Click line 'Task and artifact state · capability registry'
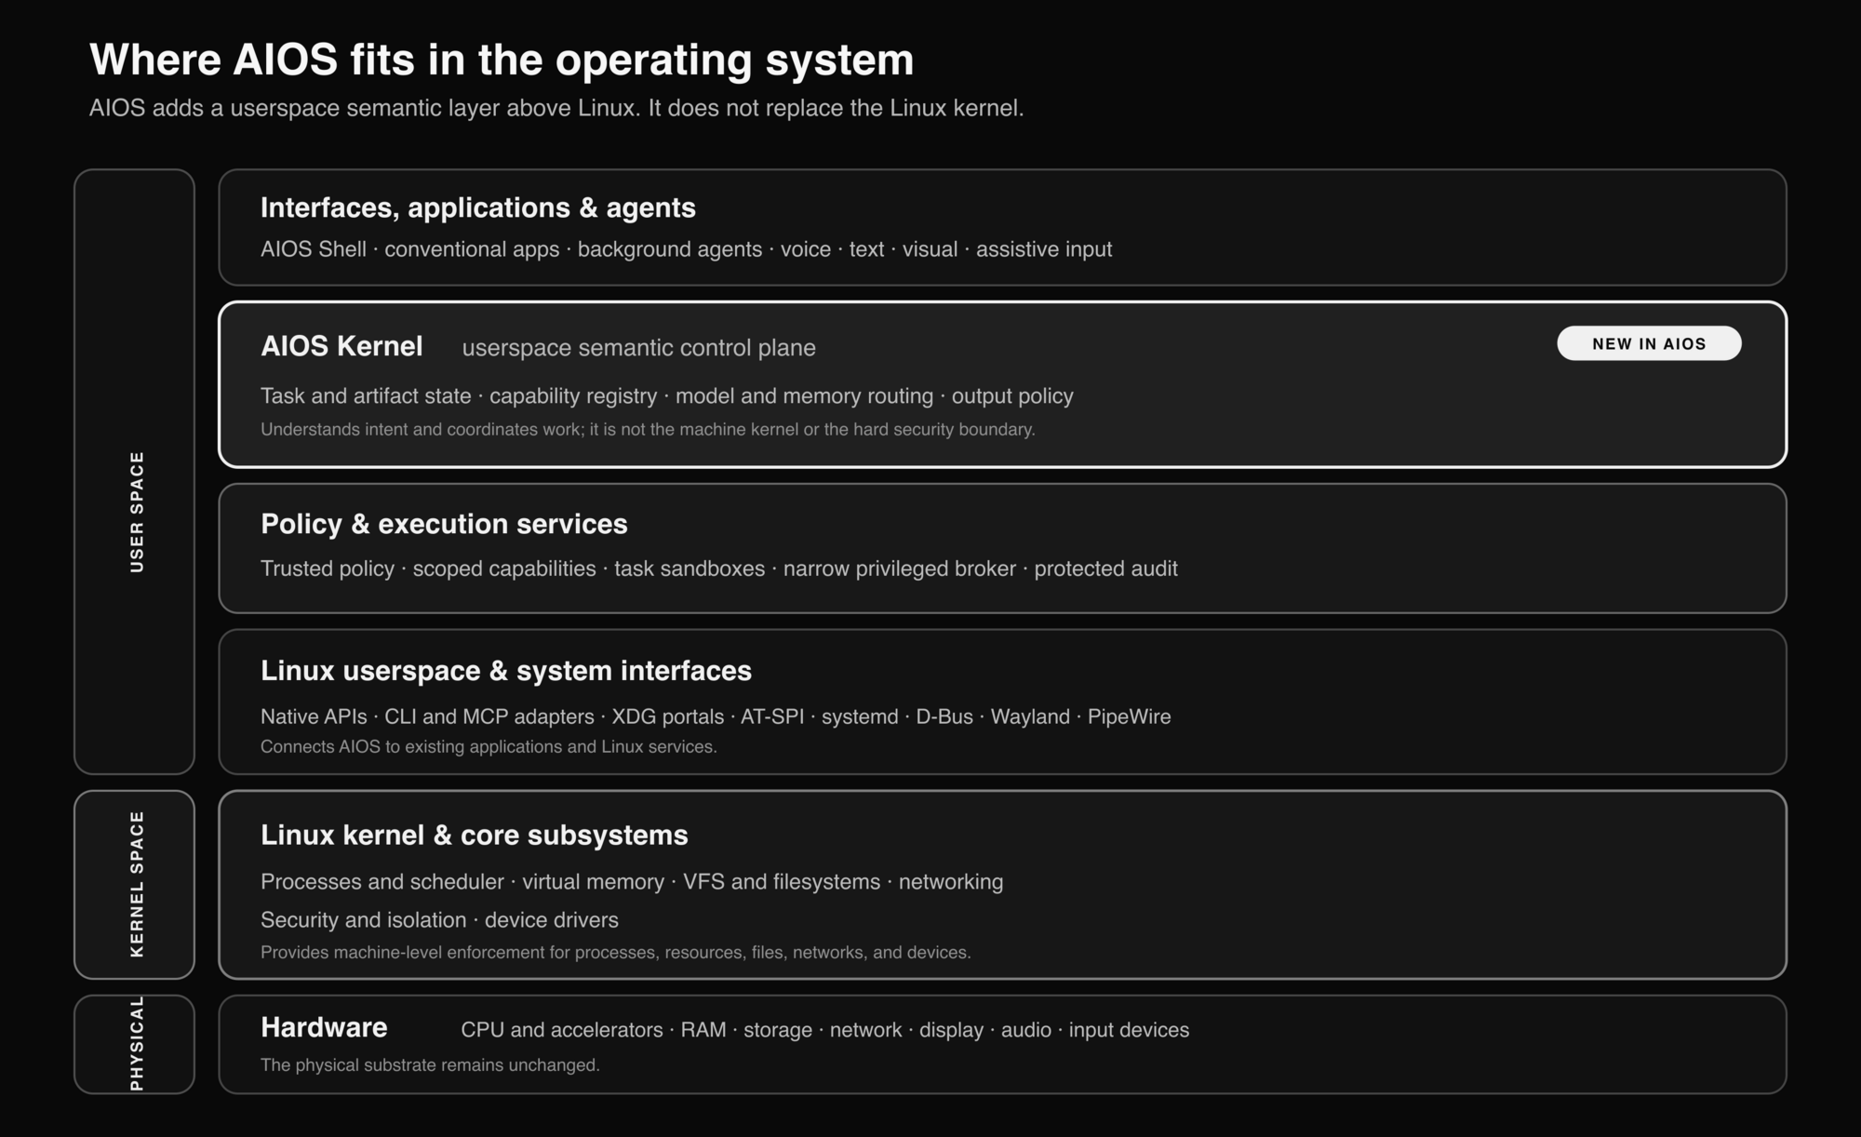The image size is (1861, 1137). coord(666,396)
